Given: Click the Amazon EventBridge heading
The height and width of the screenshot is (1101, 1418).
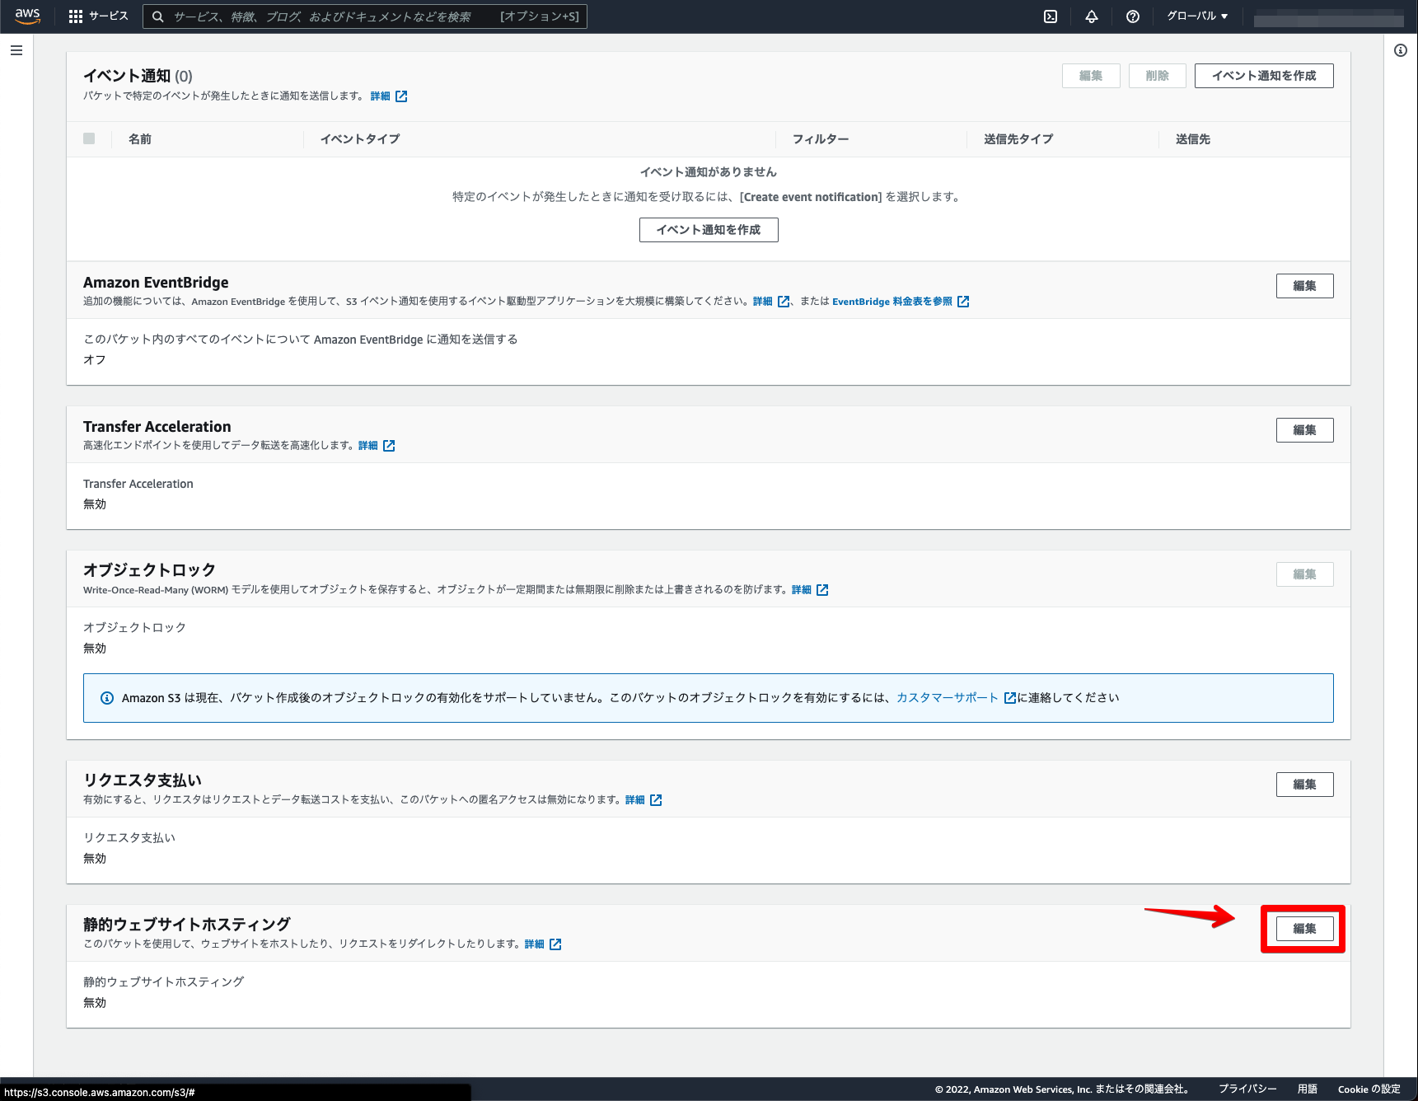Looking at the screenshot, I should pyautogui.click(x=156, y=283).
